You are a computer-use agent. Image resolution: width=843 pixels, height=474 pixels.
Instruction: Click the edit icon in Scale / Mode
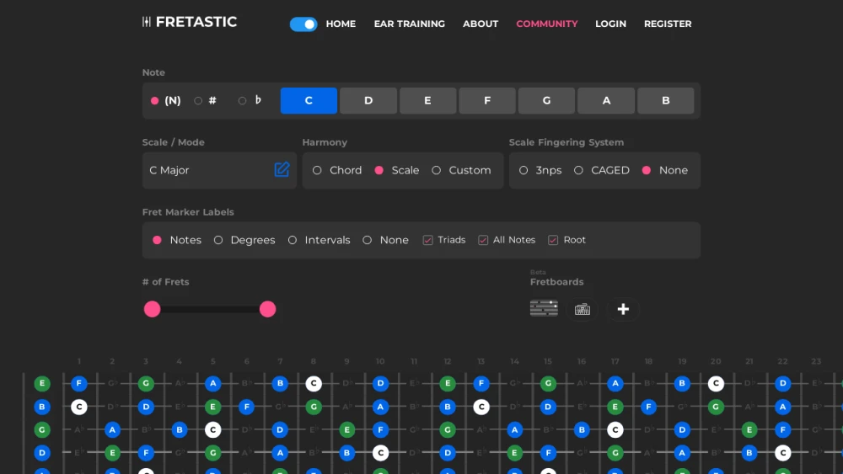[x=282, y=169]
